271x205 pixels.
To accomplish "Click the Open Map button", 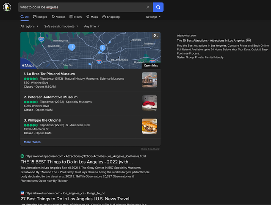I will pos(151,66).
